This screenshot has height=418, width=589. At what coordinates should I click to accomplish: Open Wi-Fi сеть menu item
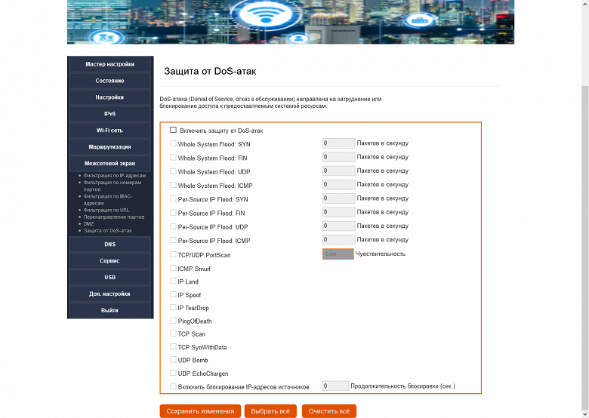(x=109, y=131)
